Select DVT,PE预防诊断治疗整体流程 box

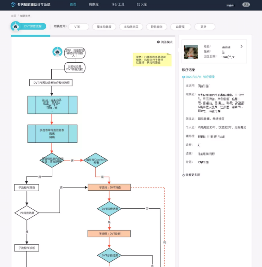(x=51, y=82)
